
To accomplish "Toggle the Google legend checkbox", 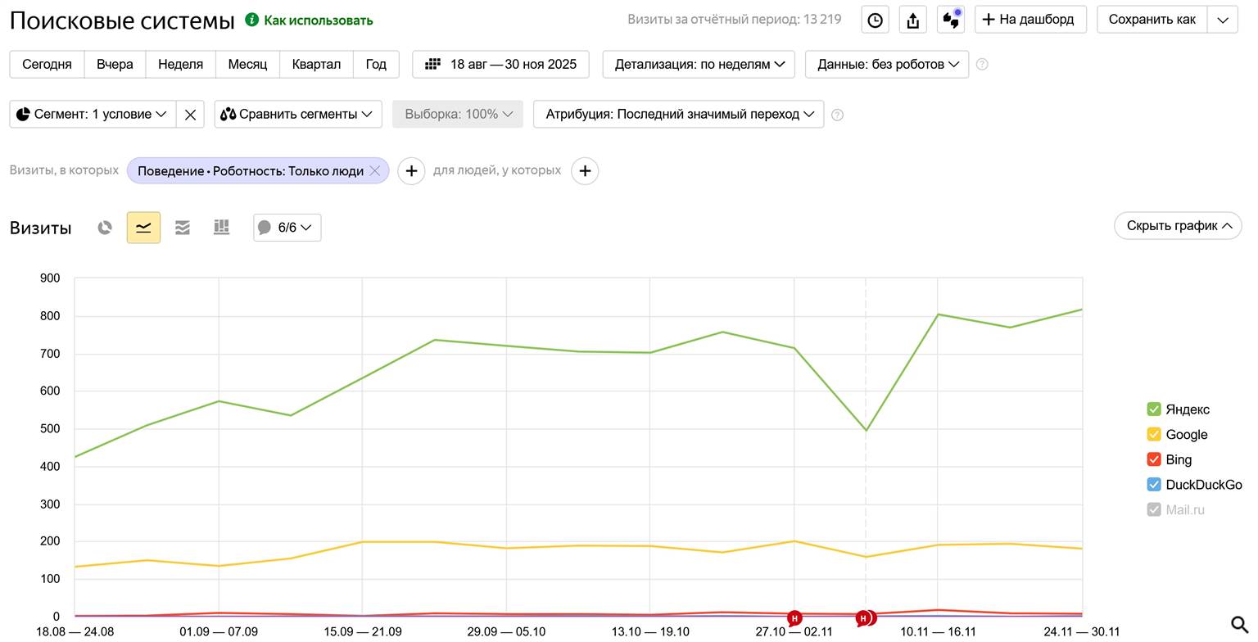I will click(x=1154, y=435).
